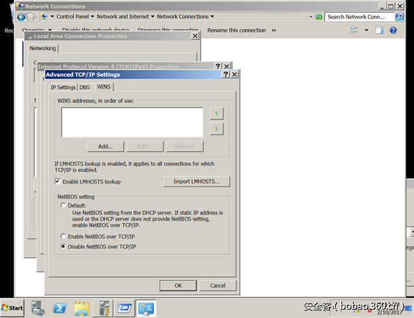Select Enable NetBIOS over TCP/IP
The height and width of the screenshot is (318, 414).
point(63,236)
